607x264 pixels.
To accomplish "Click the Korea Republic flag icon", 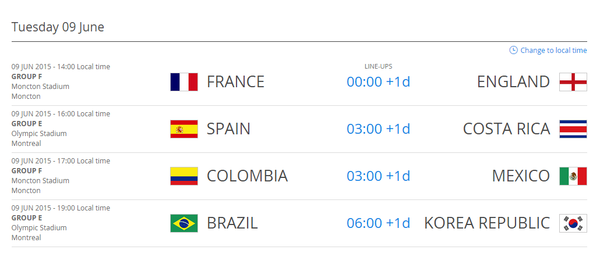I will pos(573,223).
